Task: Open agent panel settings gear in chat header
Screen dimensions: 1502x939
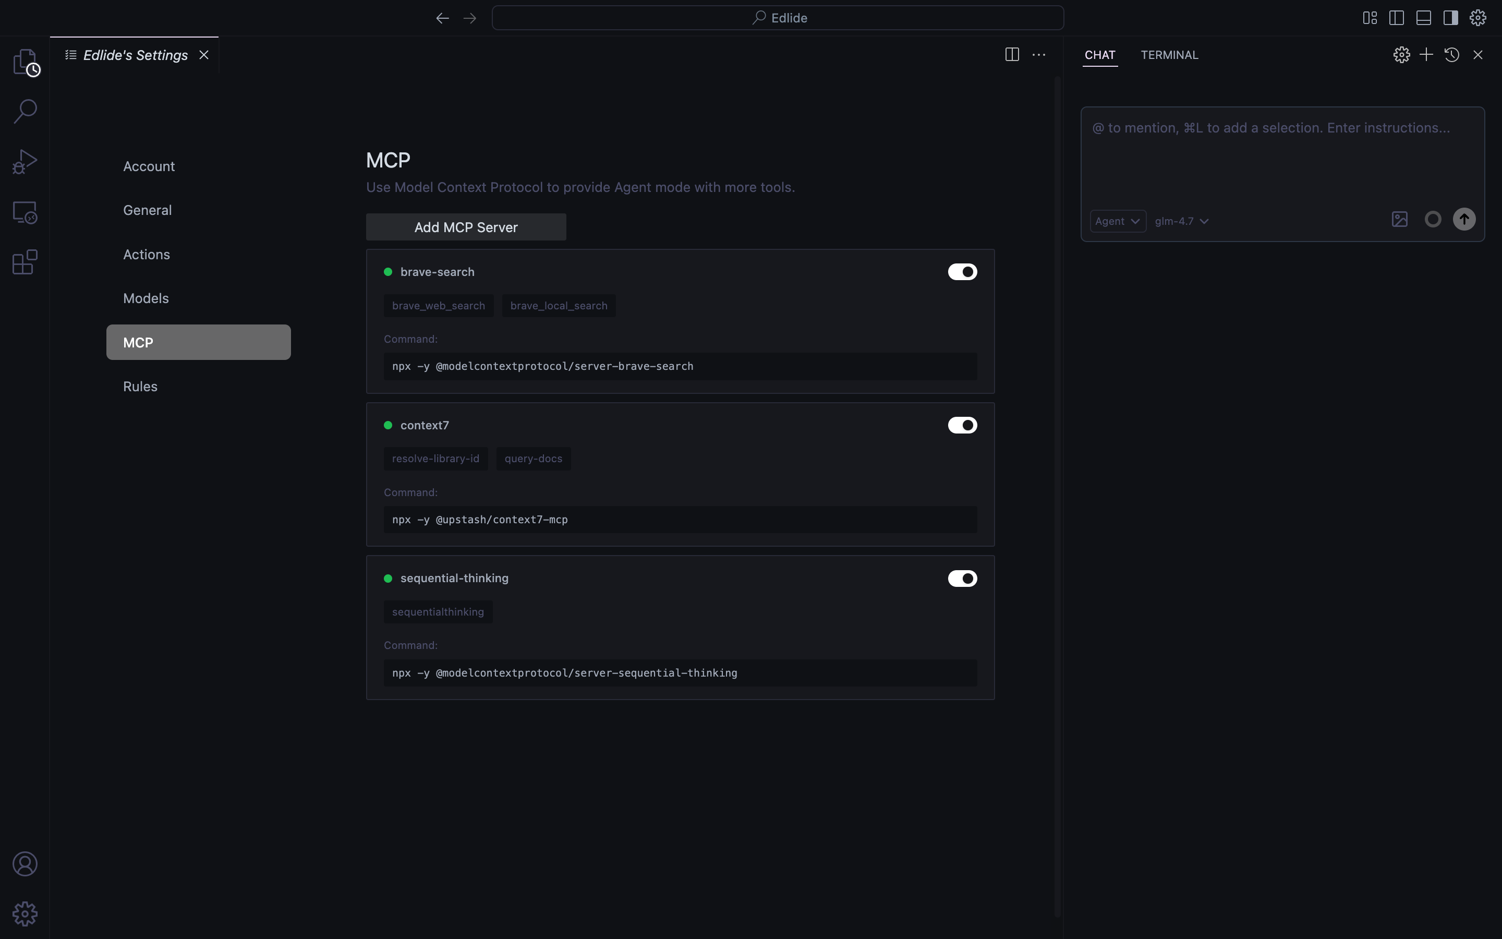Action: pyautogui.click(x=1401, y=55)
